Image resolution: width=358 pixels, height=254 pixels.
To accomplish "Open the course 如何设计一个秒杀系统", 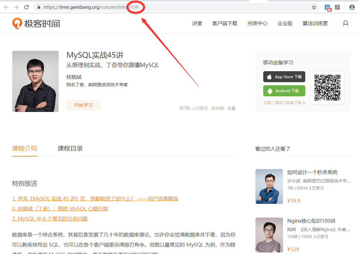I will [312, 172].
